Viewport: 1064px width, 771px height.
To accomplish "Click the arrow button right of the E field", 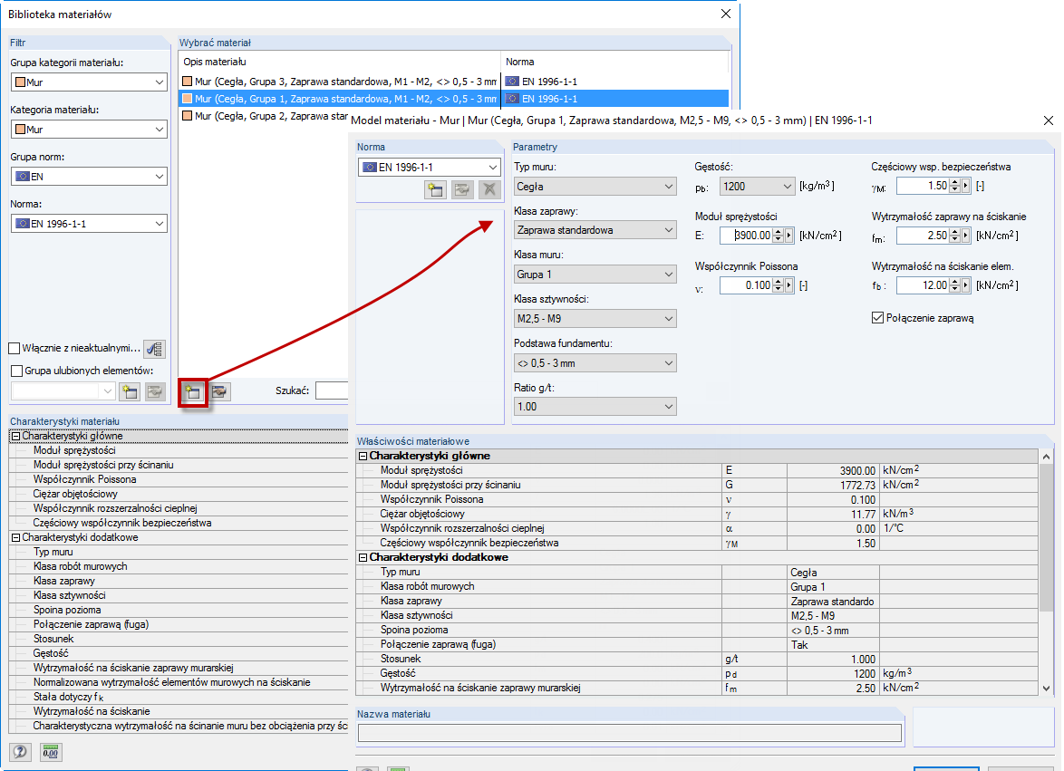I will [788, 236].
